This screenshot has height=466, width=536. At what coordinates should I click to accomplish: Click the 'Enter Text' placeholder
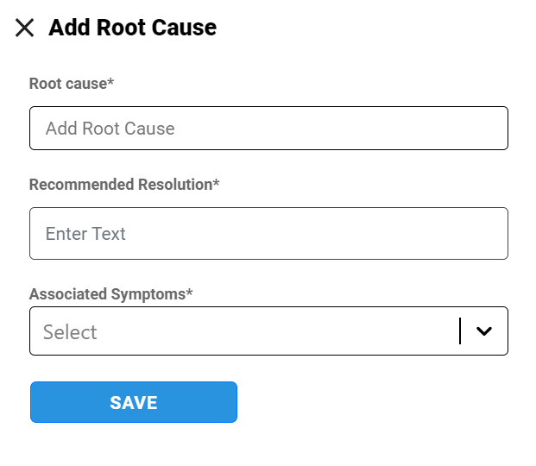pos(85,234)
